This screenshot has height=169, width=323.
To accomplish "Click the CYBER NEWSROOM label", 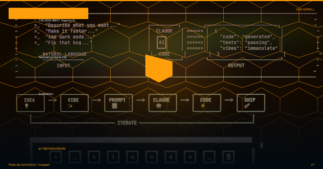I will click(52, 149).
